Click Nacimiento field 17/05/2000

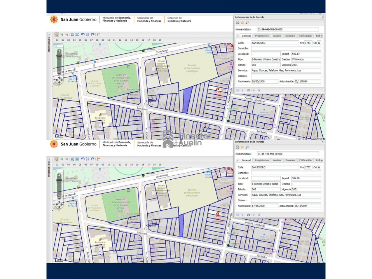pyautogui.click(x=264, y=206)
